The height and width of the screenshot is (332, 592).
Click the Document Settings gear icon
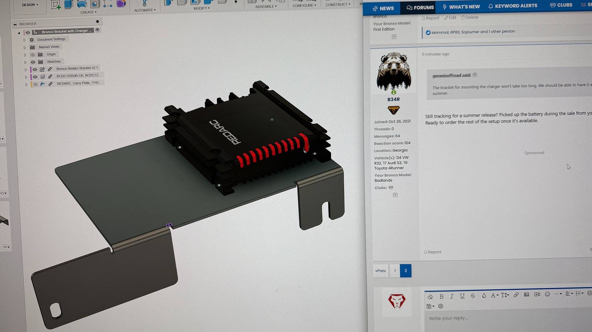32,40
